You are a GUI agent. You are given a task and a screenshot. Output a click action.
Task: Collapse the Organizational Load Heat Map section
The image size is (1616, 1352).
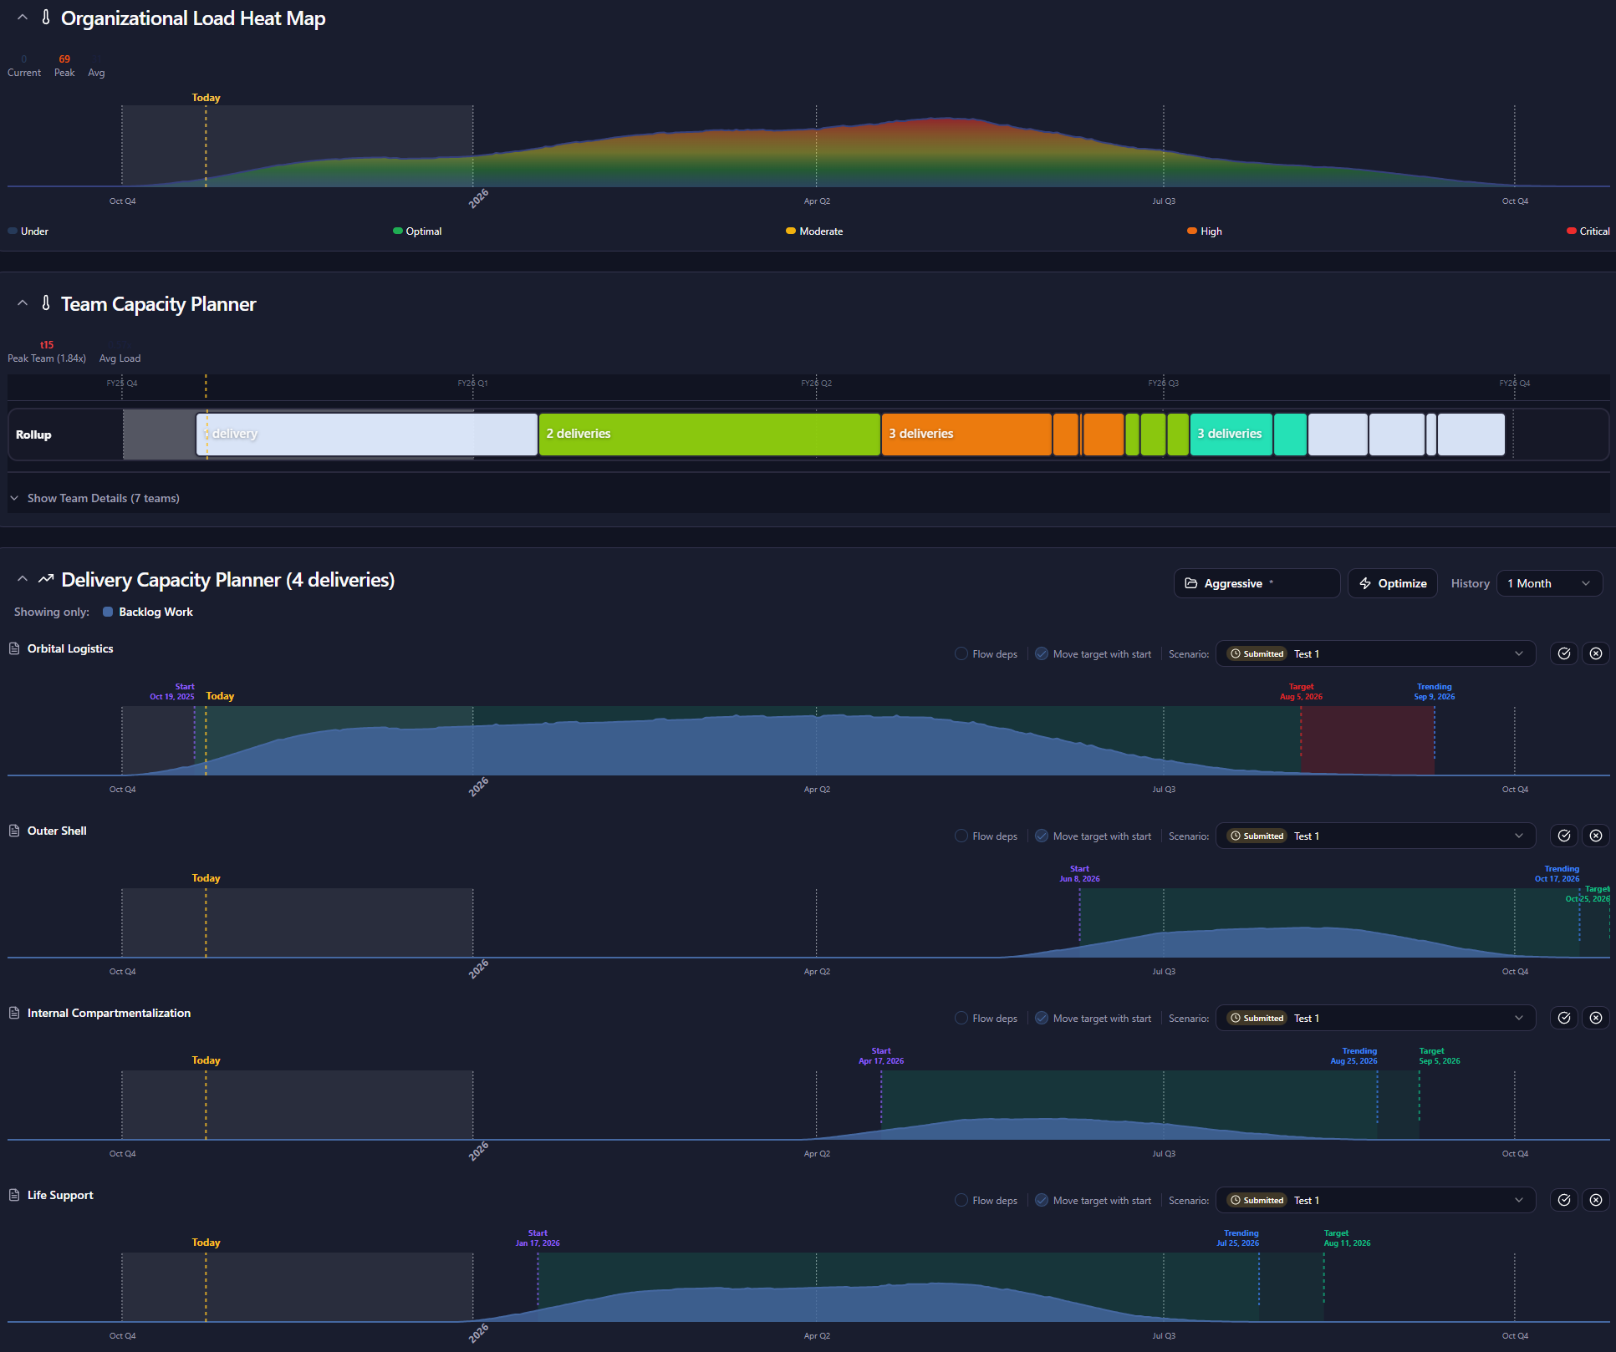23,18
